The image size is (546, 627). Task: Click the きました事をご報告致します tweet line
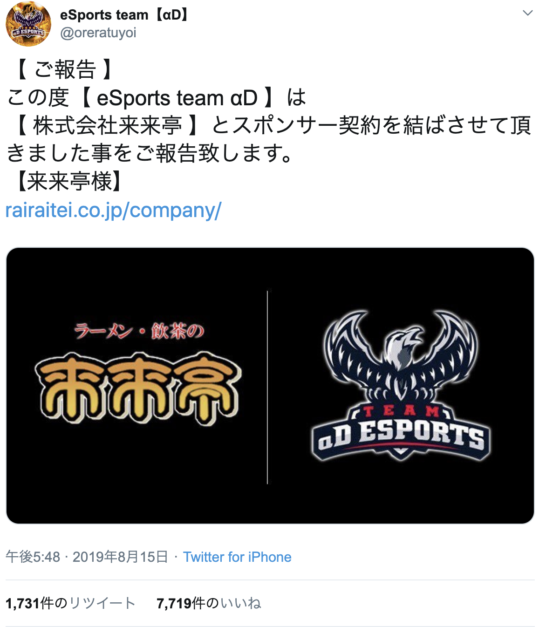pos(150,154)
